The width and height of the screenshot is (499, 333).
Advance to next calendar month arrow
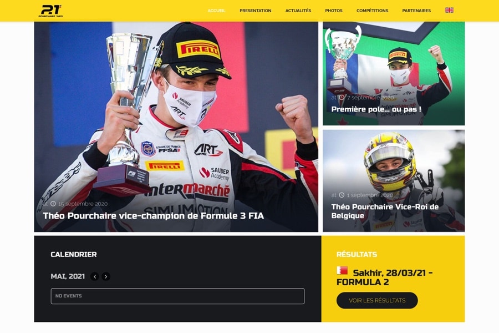[106, 276]
